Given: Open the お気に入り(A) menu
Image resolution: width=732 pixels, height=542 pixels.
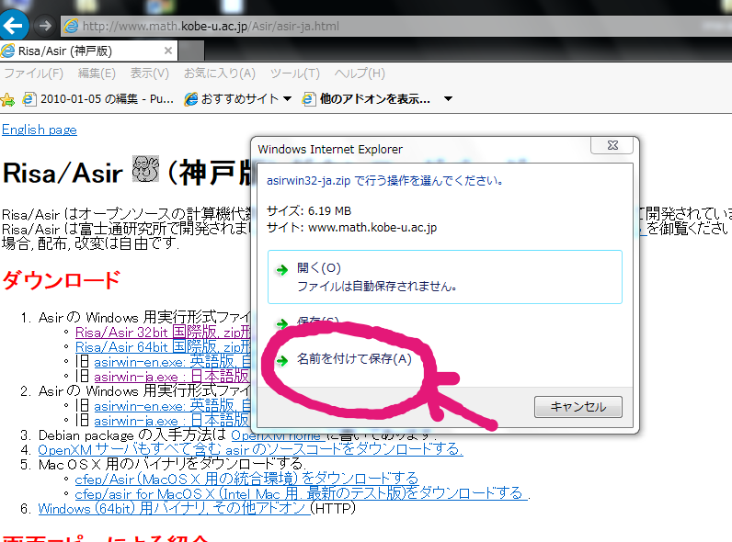Looking at the screenshot, I should click(x=220, y=73).
